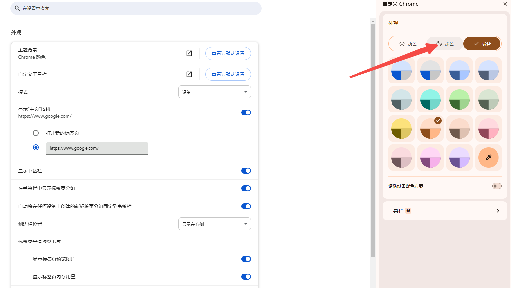This screenshot has height=288, width=511.
Task: Click the 主题背景 Chrome 颜色 row text
Action: pos(32,53)
